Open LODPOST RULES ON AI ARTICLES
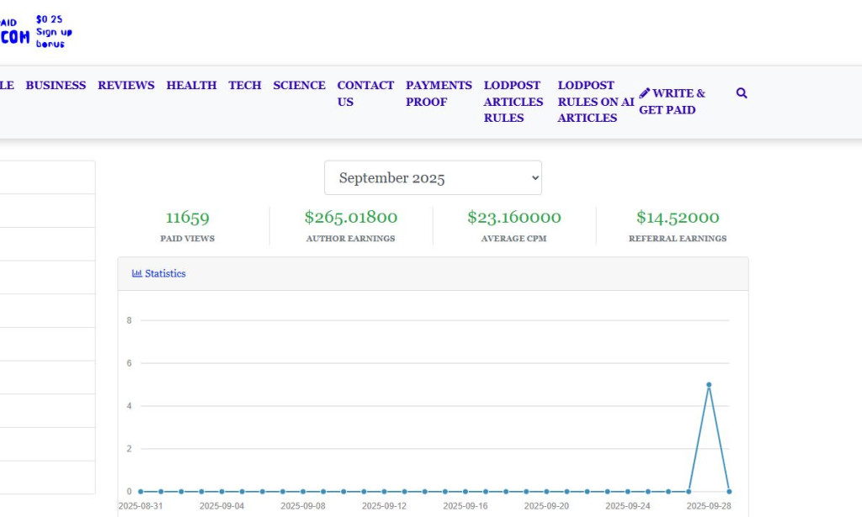The image size is (862, 517). pos(594,101)
